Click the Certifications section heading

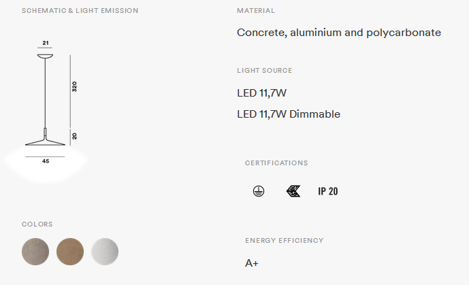point(276,163)
